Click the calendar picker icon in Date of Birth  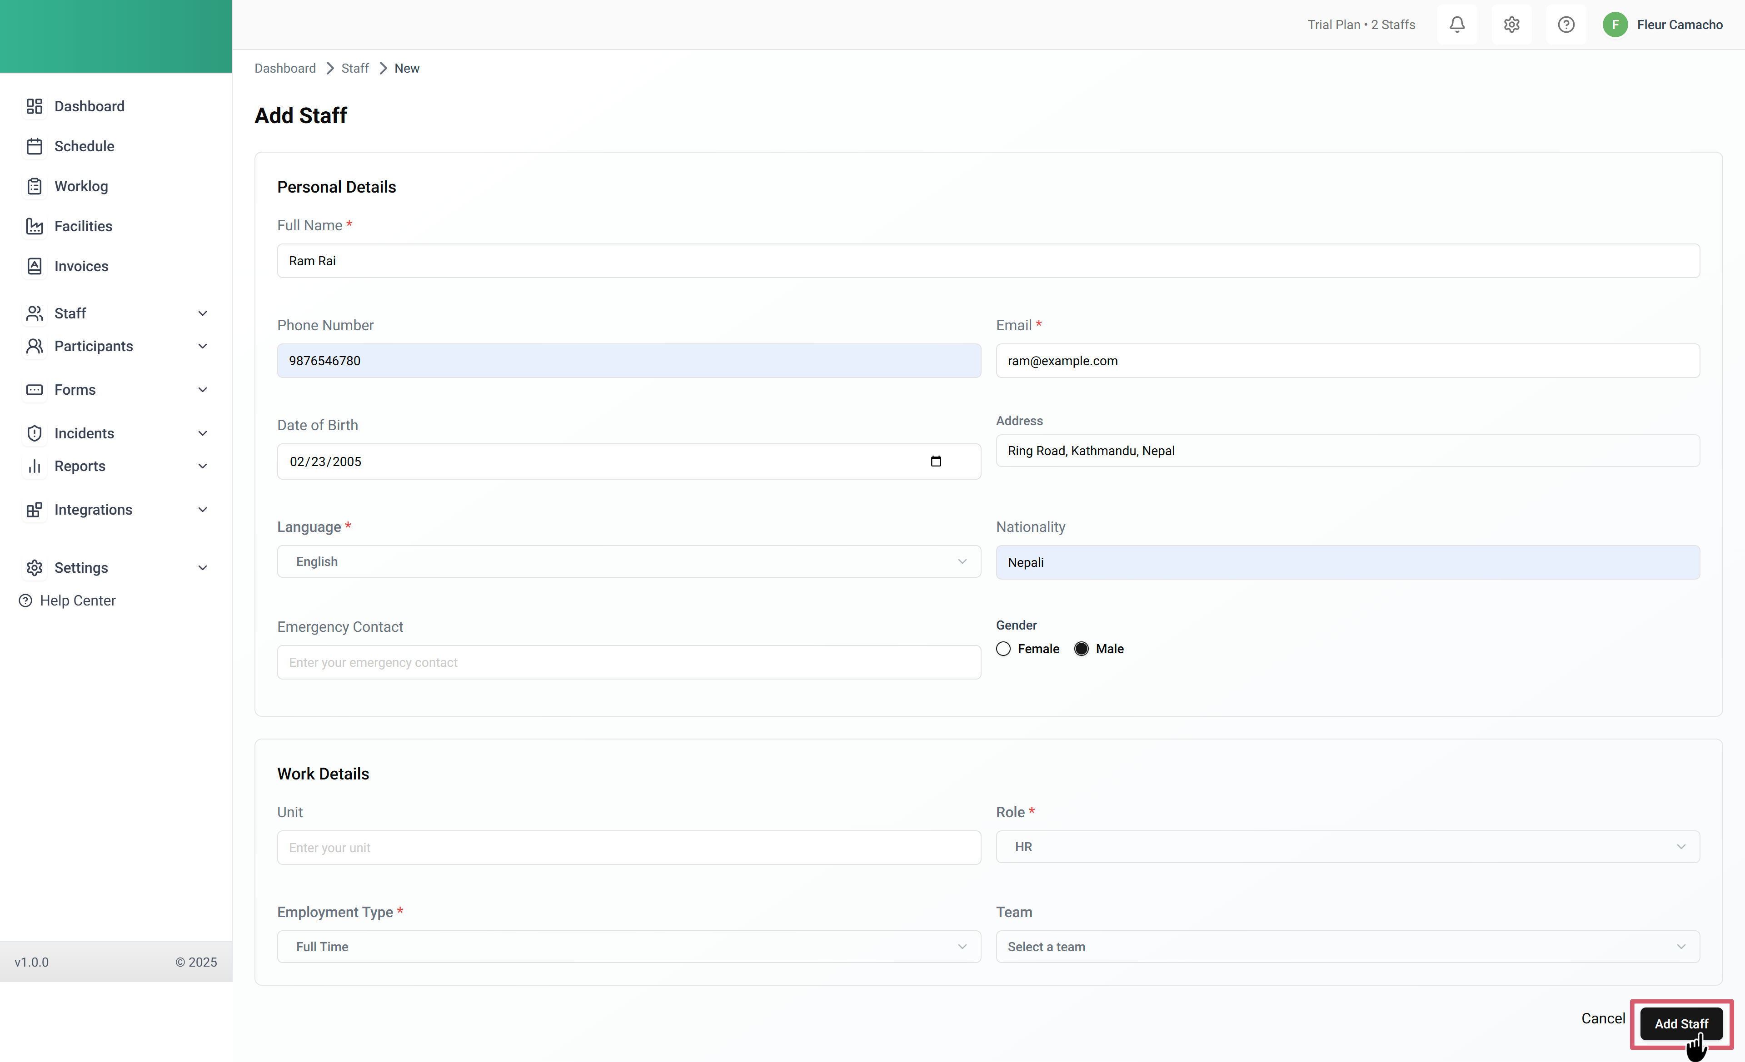(x=936, y=462)
